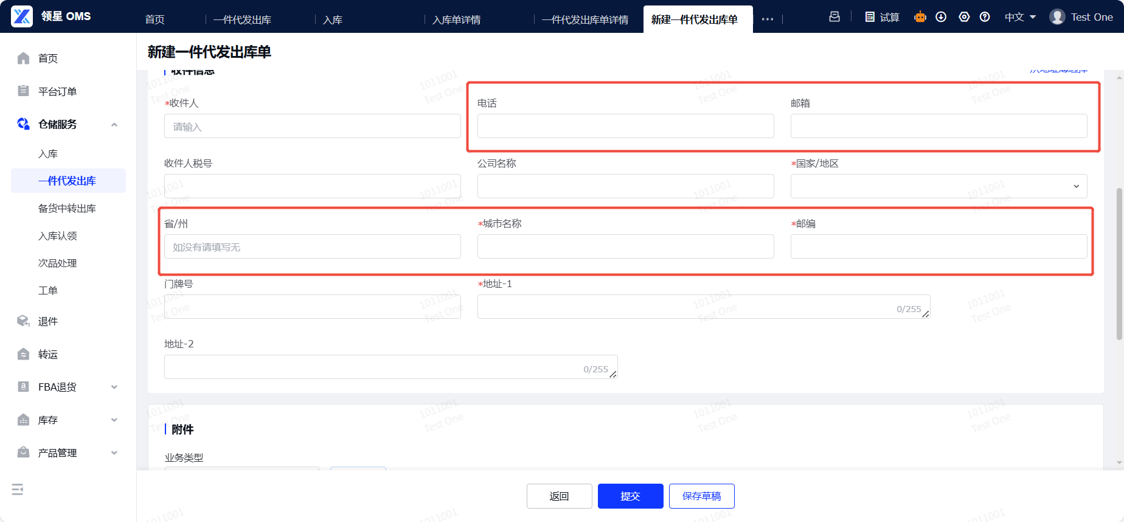Show more tabs via the ellipsis
The image size is (1124, 522).
click(x=768, y=19)
